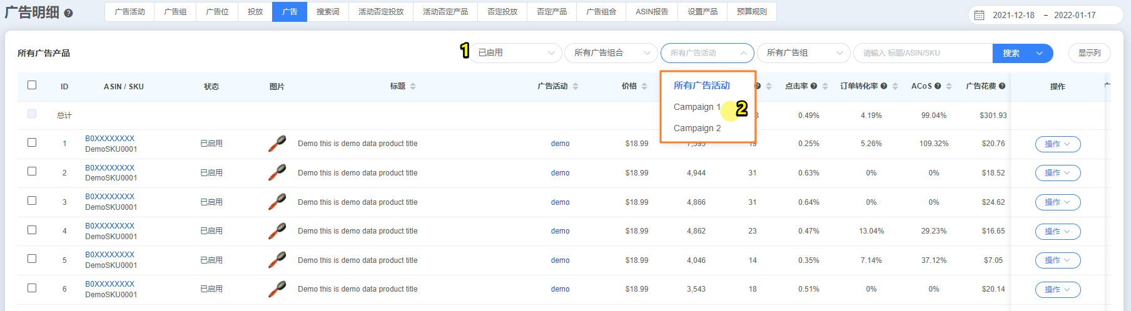Open ASIN link B0XXXXXXXX in row 3

click(109, 197)
